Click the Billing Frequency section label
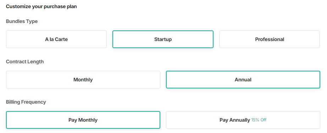Viewport: 327px width, 133px height. pyautogui.click(x=26, y=102)
